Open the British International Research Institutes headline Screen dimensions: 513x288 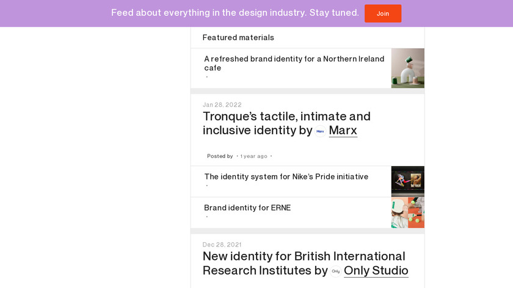(304, 256)
